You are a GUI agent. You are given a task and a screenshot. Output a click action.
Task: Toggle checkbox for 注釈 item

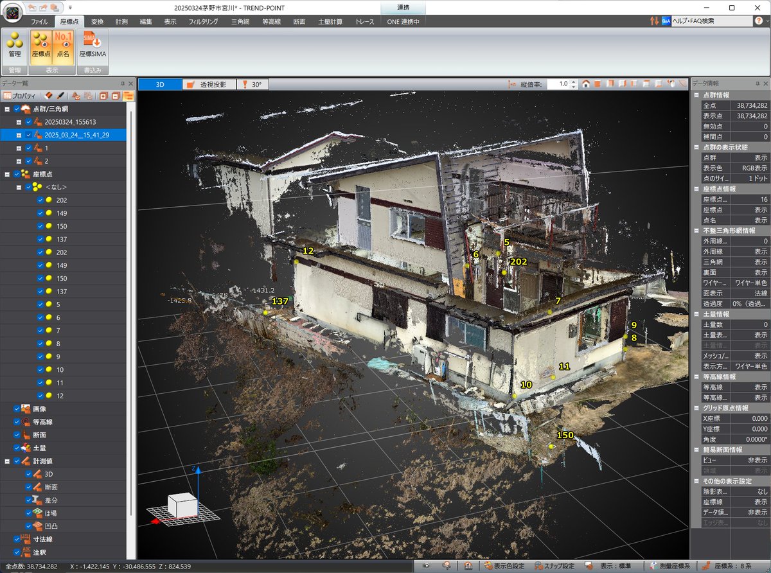pyautogui.click(x=17, y=552)
